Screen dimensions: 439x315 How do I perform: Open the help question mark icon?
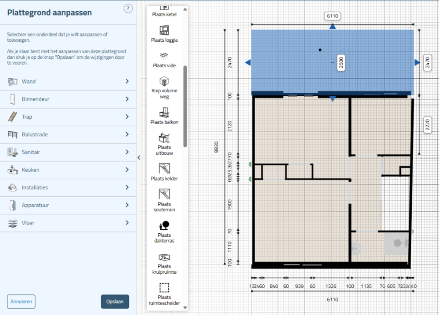click(x=128, y=8)
